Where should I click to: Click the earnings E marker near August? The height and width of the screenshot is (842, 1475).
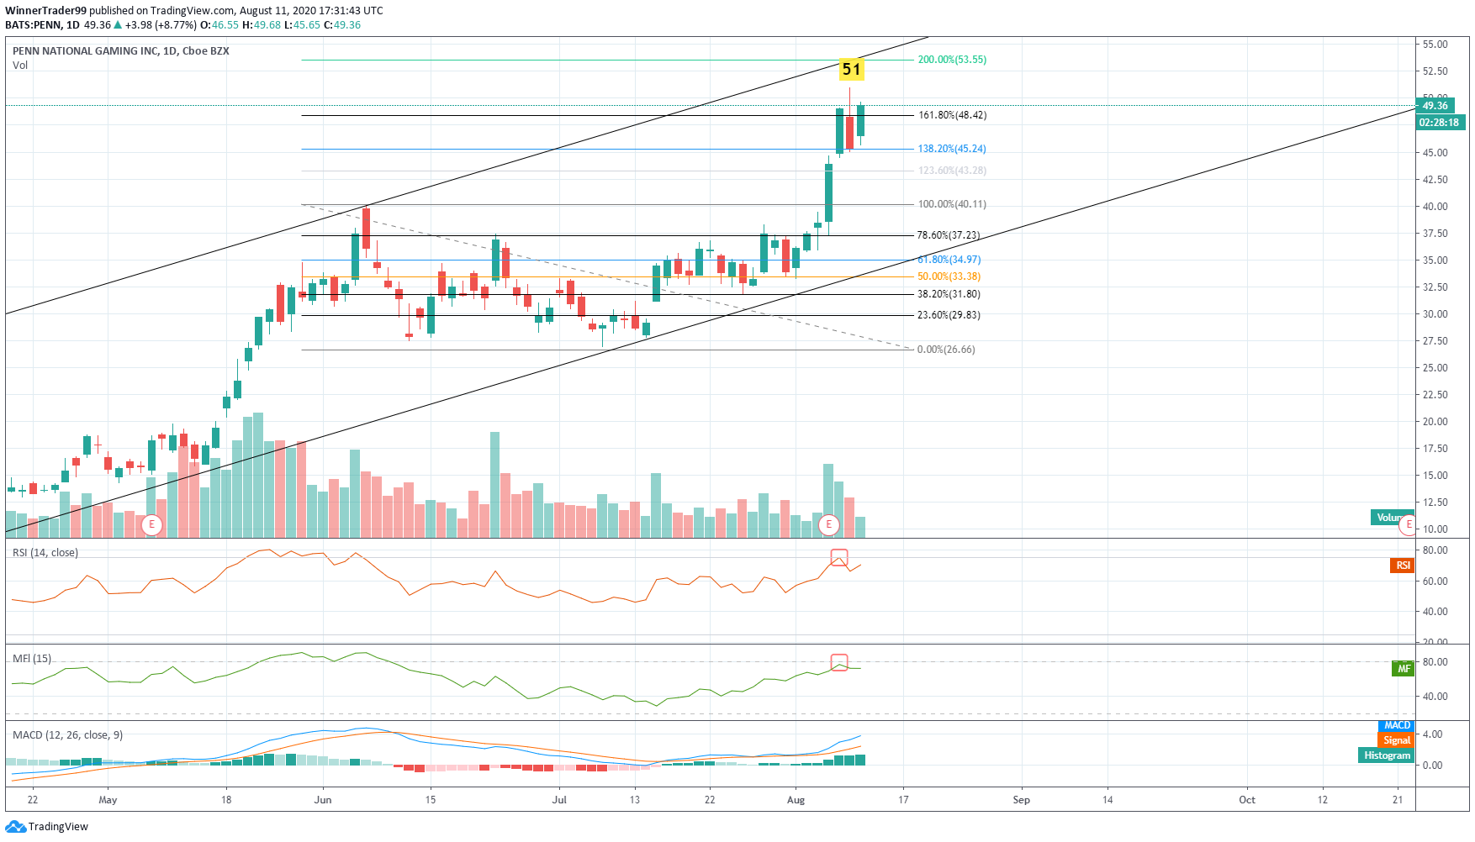click(828, 525)
